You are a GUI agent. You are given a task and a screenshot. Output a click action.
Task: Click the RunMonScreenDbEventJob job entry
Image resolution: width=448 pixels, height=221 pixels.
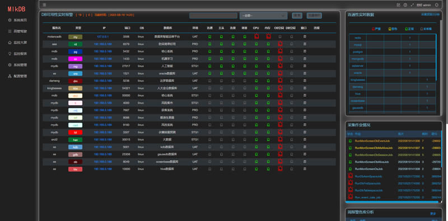(372, 141)
